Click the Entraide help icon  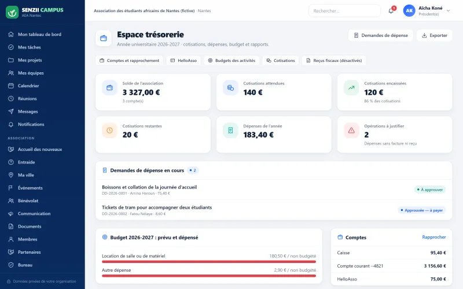11,162
